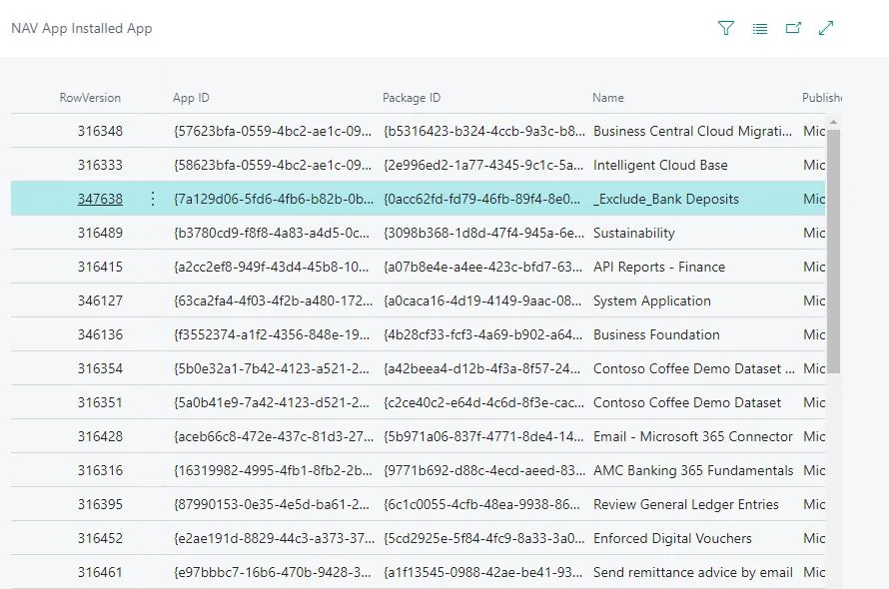
Task: Click Package ID starting {c2ce40c2-e64d
Action: tap(483, 402)
